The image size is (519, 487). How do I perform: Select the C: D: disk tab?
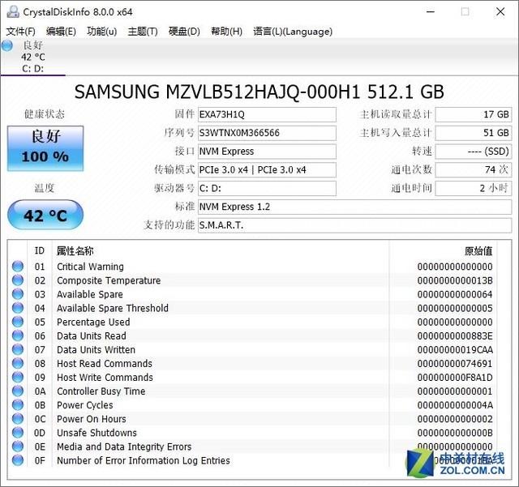coord(32,57)
